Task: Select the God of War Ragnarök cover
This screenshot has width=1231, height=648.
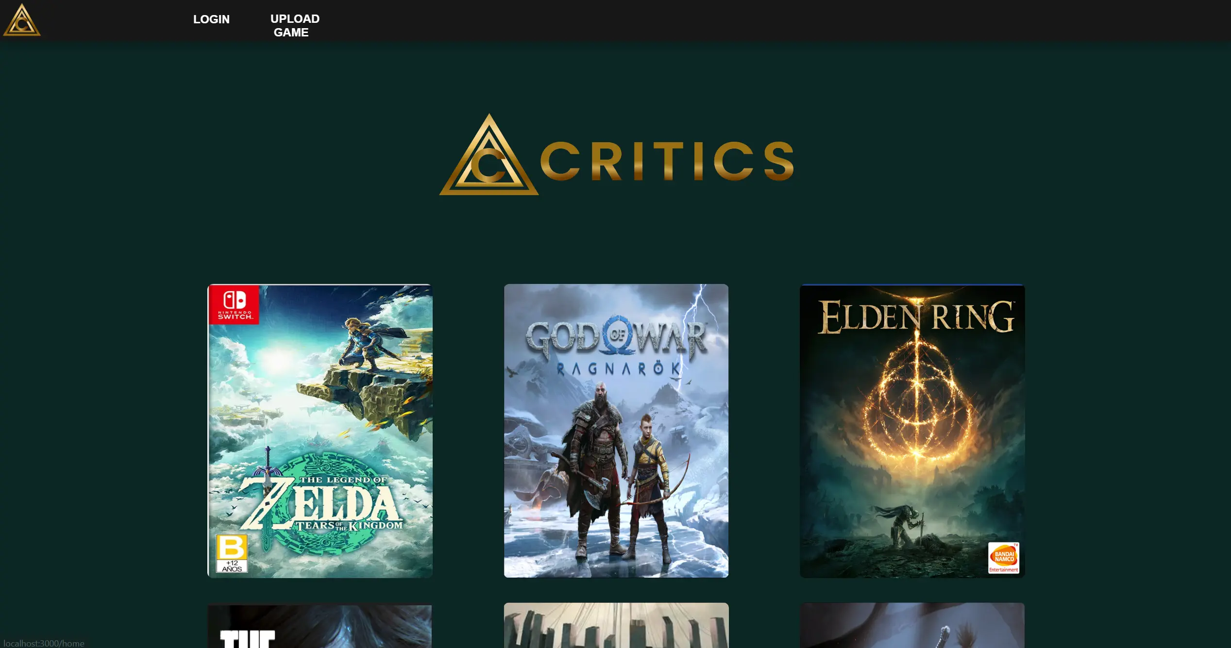Action: [616, 431]
